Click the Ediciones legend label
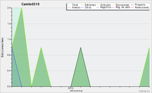 (90, 5)
